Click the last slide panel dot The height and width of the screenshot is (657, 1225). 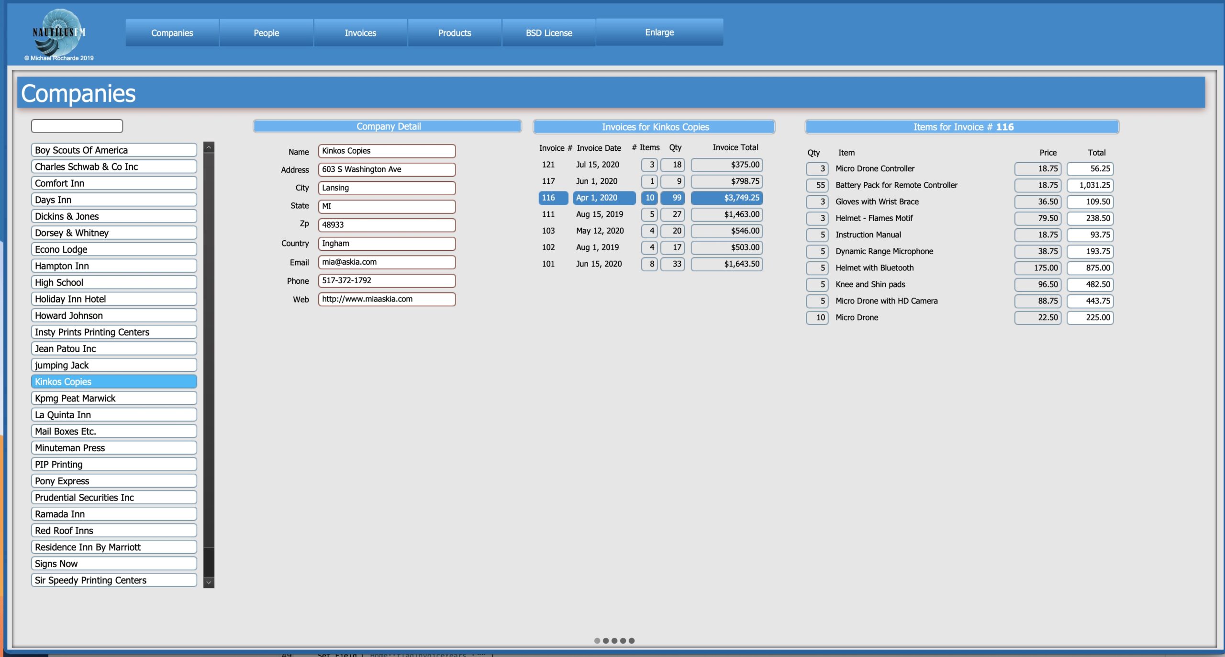[632, 641]
